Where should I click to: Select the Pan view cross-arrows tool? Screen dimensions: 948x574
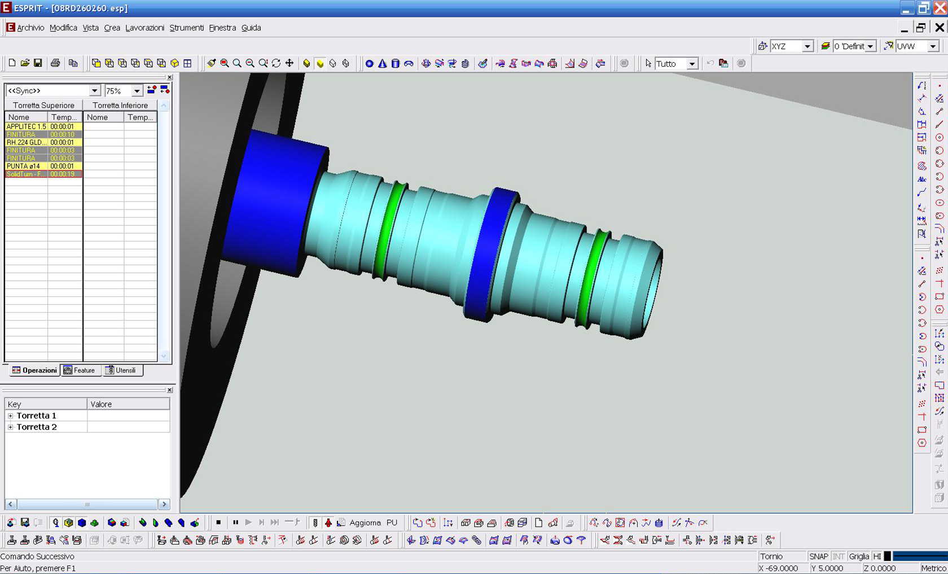click(289, 63)
